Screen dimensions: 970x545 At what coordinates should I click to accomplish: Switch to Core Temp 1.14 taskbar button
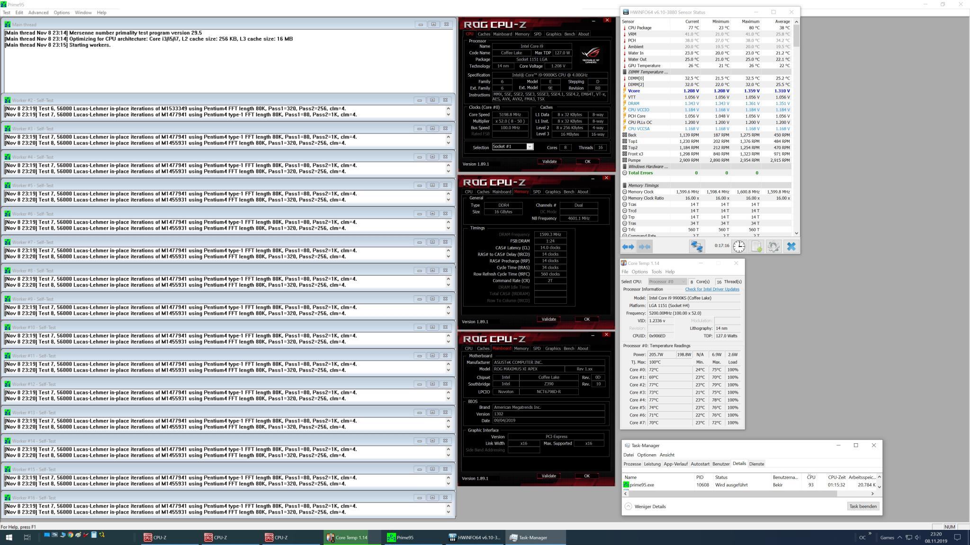352,537
